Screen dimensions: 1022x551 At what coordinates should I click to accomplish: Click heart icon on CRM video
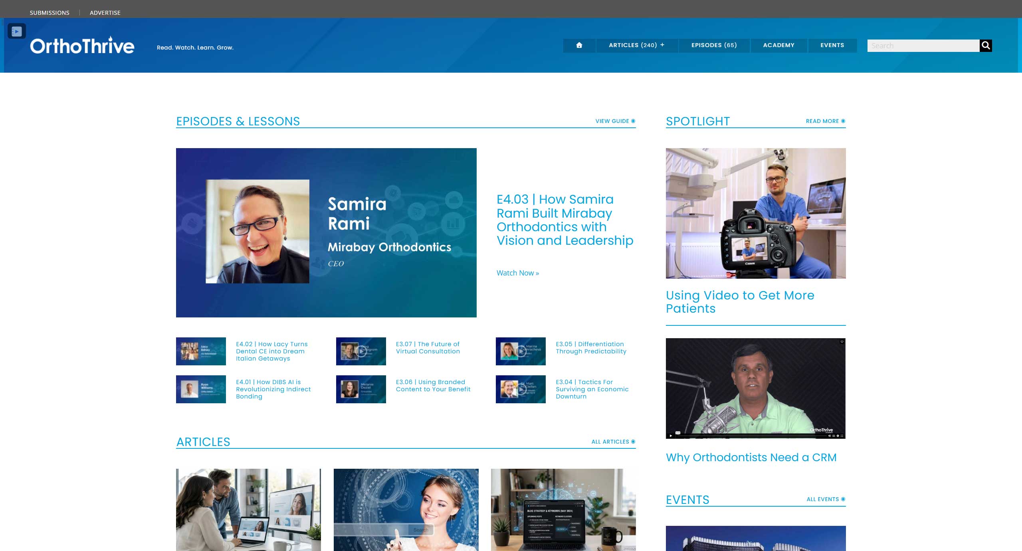842,342
